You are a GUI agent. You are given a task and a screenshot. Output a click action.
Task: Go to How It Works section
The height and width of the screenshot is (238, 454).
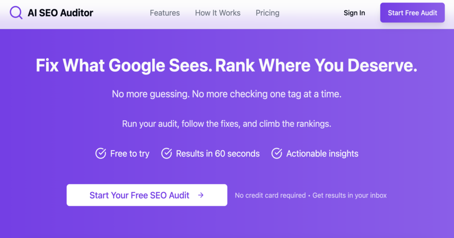(x=218, y=13)
